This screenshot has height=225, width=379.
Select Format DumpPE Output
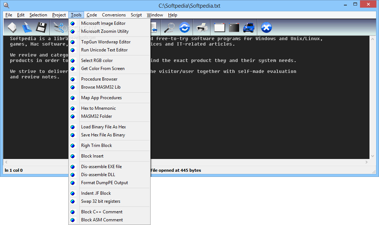[109, 183]
